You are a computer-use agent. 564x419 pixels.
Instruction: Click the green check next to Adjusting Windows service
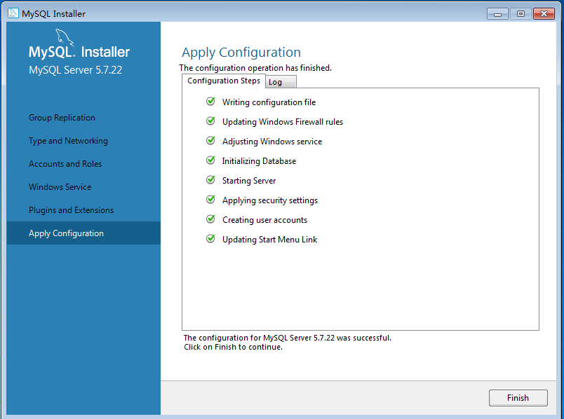(210, 141)
